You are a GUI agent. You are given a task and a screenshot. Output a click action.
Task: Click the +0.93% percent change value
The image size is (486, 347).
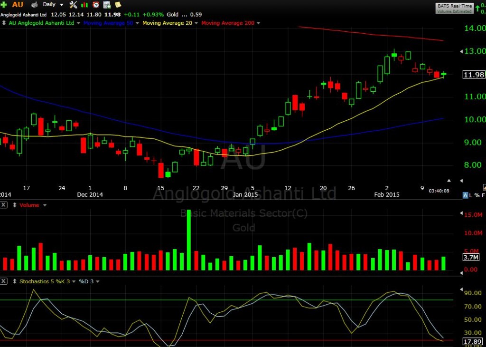click(153, 15)
